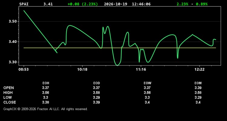Click the OPEN row label
The width and height of the screenshot is (227, 121).
click(x=9, y=88)
